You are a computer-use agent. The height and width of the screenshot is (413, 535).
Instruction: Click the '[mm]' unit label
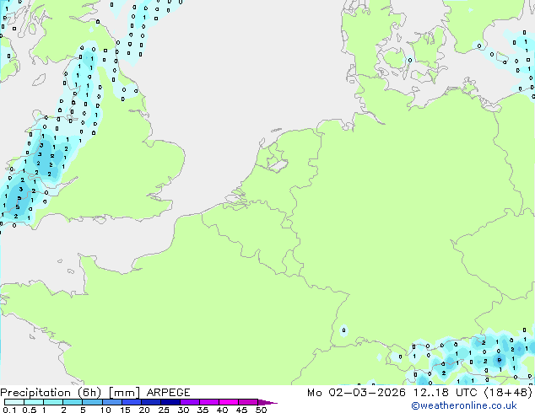pyautogui.click(x=125, y=393)
